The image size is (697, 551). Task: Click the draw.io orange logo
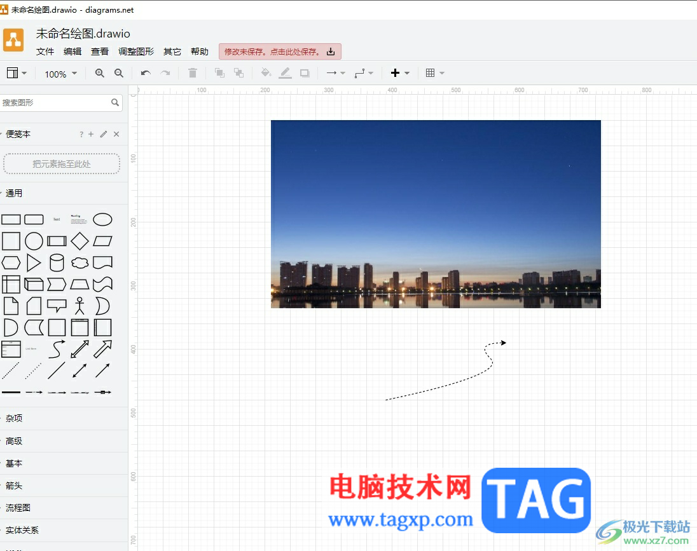(13, 40)
